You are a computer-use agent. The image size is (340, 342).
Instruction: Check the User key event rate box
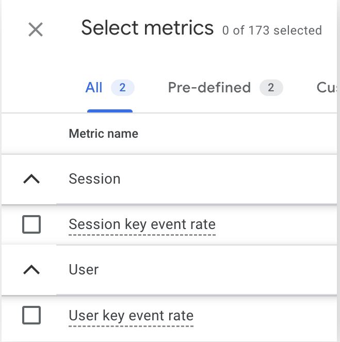31,315
